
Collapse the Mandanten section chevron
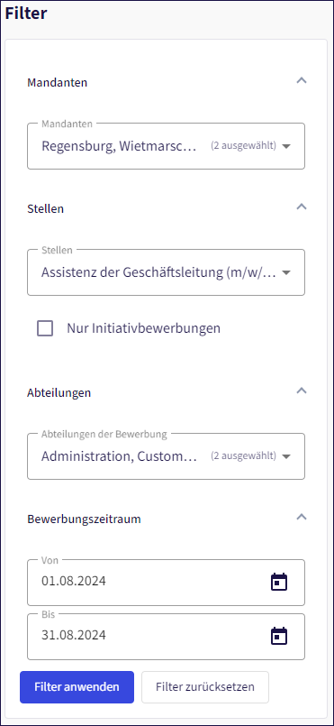(x=302, y=80)
